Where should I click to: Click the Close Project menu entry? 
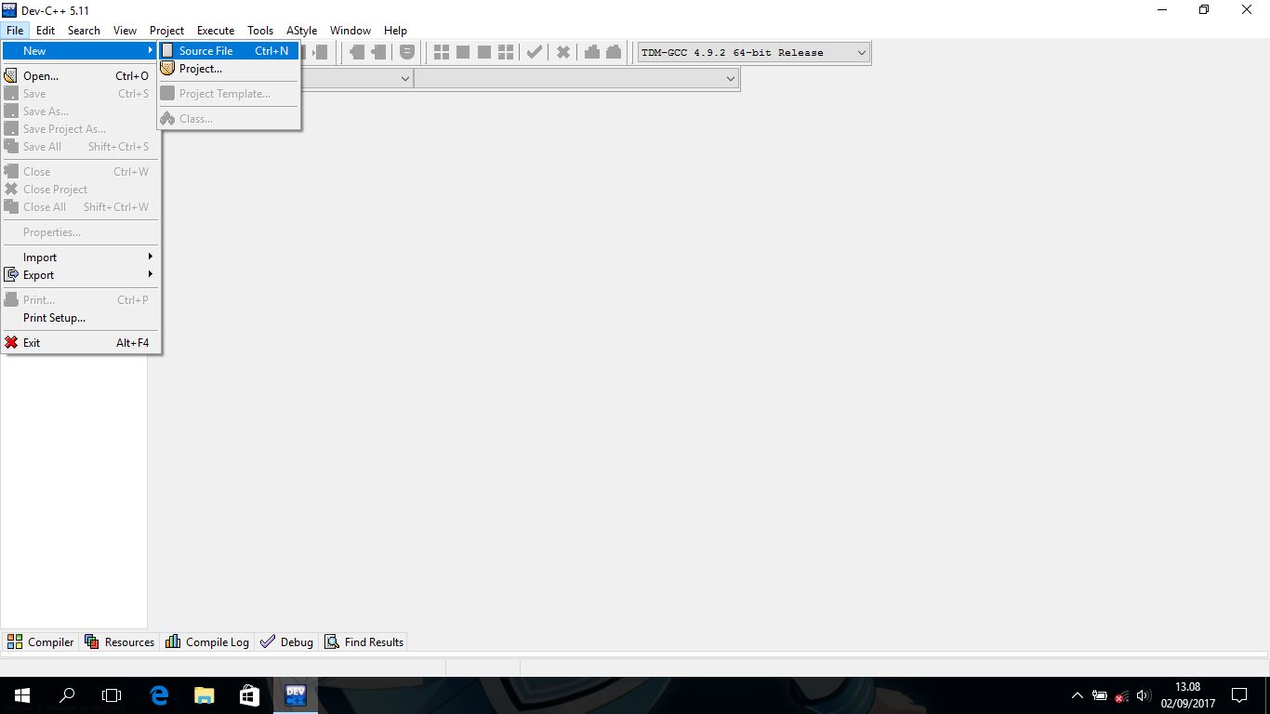point(80,190)
